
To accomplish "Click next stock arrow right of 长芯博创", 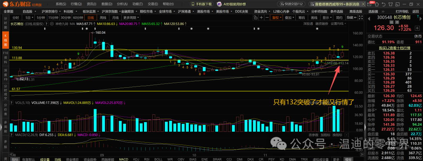I will (421, 19).
